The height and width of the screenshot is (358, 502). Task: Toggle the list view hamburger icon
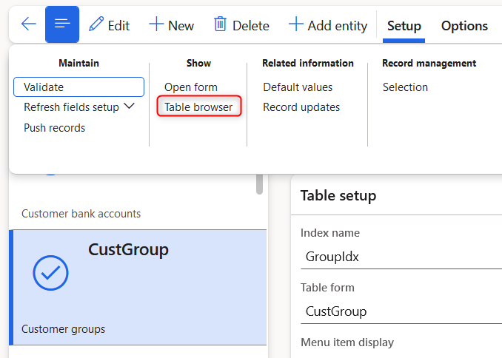click(x=62, y=24)
